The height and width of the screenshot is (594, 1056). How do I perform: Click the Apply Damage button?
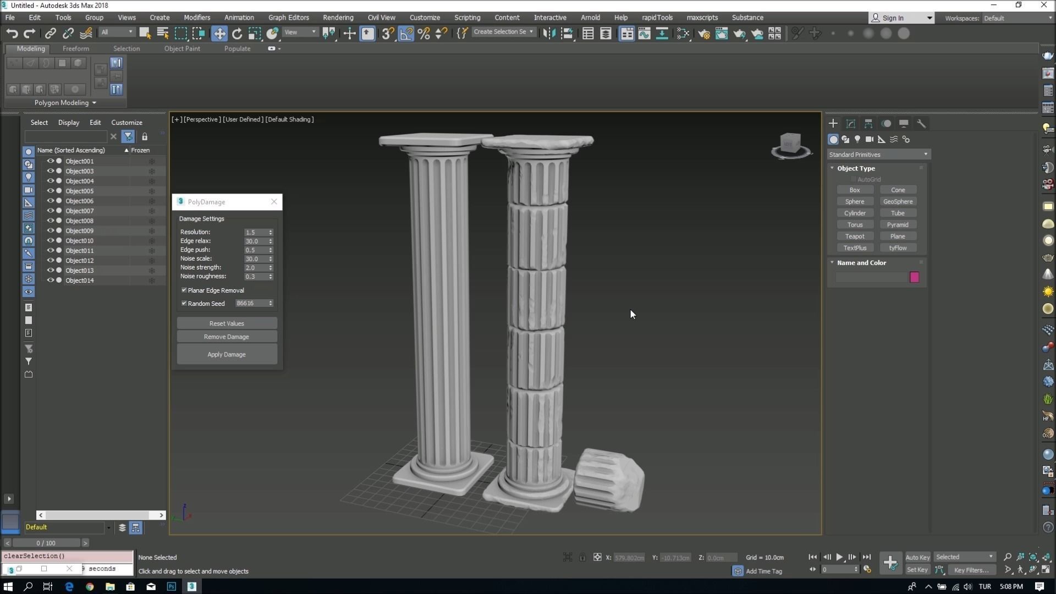(227, 355)
